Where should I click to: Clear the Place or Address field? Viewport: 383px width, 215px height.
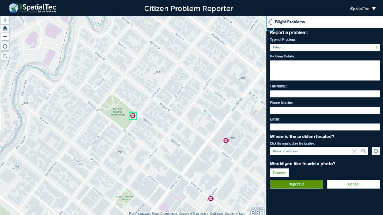(354, 151)
